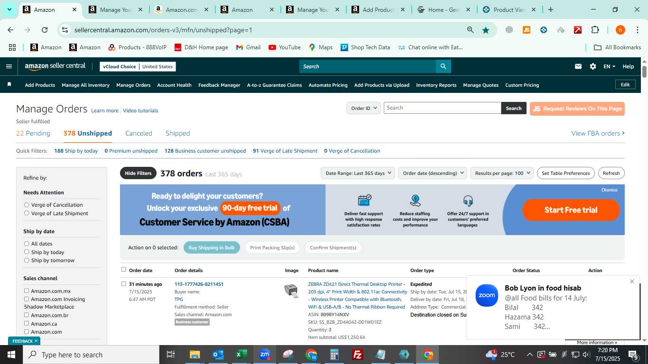Click Request Reviews On This Page button
648x364 pixels.
[x=577, y=109]
